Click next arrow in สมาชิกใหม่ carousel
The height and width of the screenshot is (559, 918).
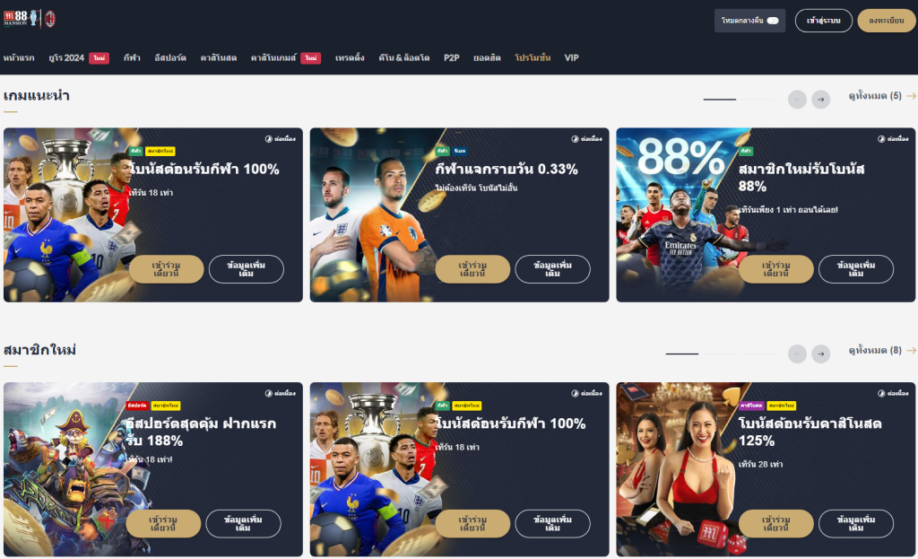click(821, 354)
